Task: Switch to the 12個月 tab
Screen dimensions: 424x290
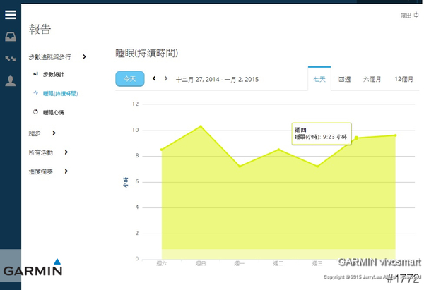Action: point(404,79)
